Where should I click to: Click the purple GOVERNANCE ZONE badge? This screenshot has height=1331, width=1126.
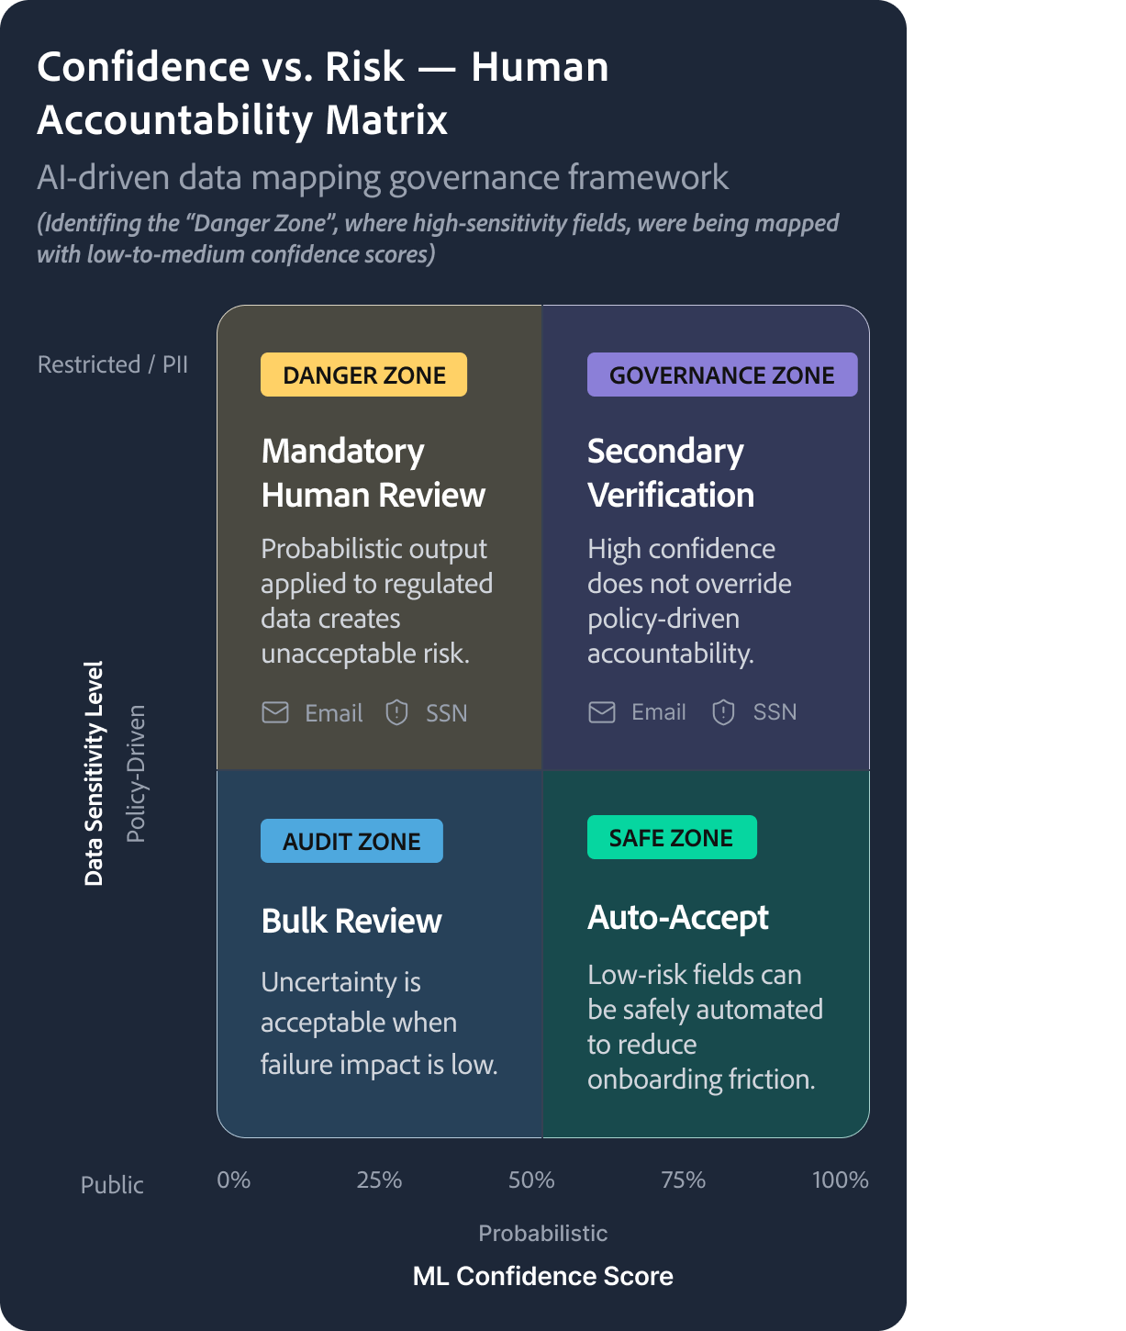pos(721,375)
